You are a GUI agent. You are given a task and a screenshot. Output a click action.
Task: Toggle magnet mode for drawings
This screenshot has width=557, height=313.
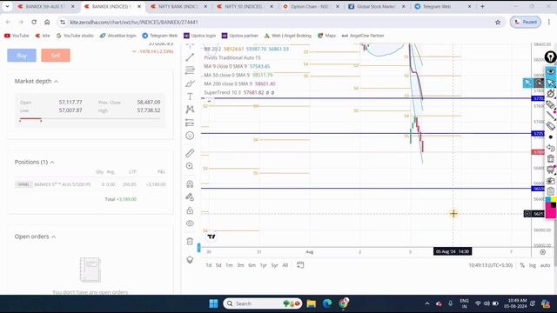[x=190, y=183]
